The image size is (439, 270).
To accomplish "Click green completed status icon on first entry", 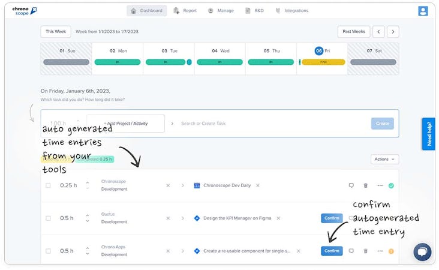I will [391, 185].
